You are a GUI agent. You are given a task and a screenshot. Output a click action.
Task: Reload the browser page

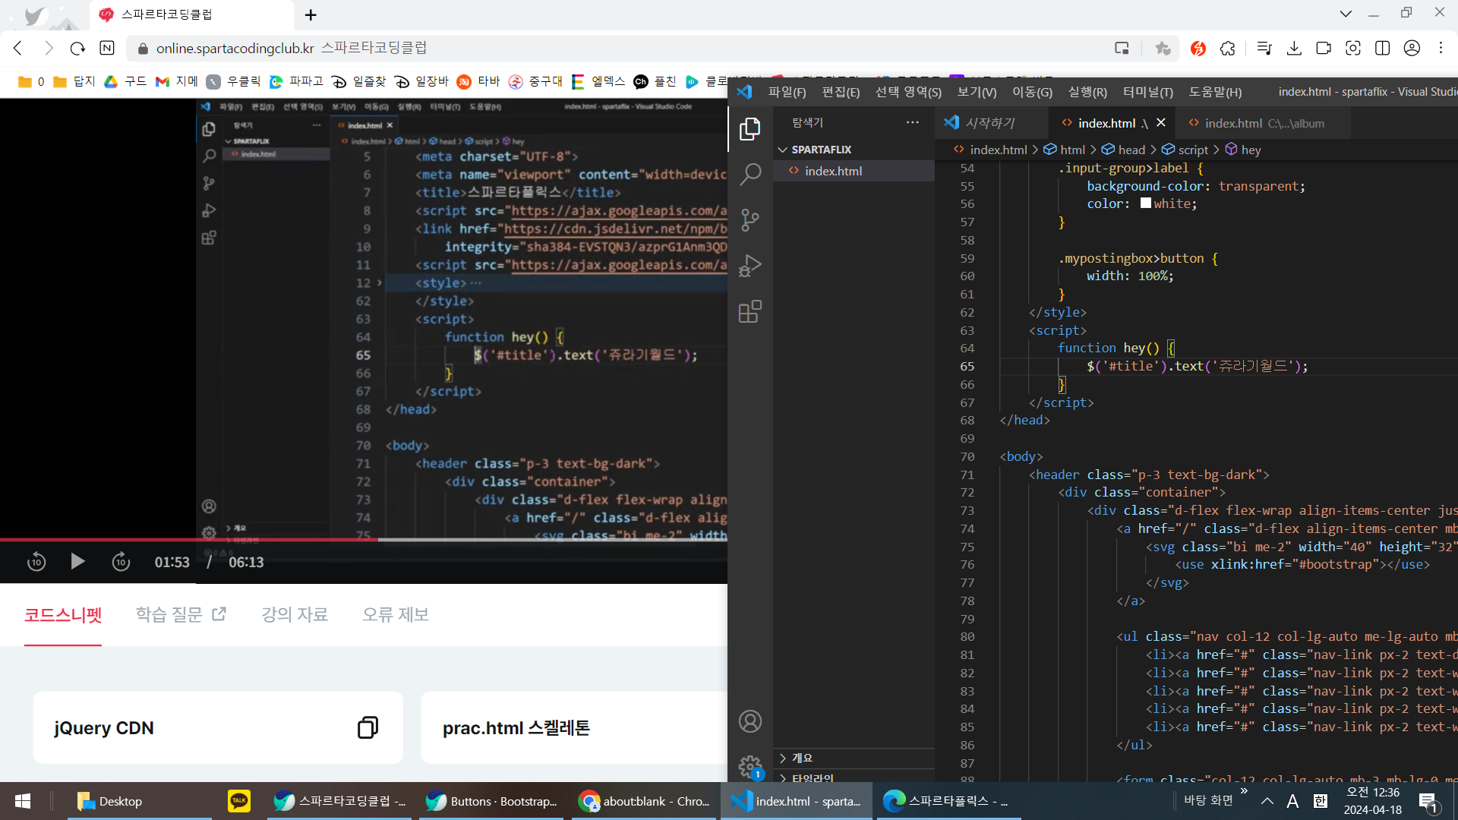[77, 49]
